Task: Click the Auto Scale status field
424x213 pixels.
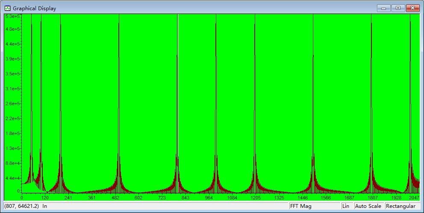Action: pyautogui.click(x=368, y=206)
